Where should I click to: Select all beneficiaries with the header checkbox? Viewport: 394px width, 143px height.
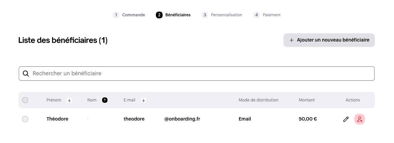pos(25,100)
